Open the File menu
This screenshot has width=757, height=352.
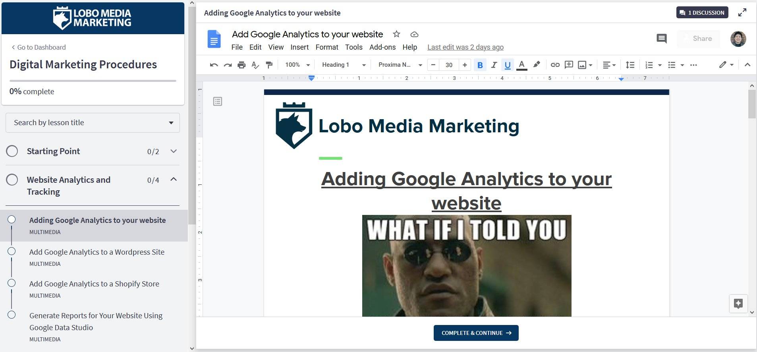tap(237, 47)
